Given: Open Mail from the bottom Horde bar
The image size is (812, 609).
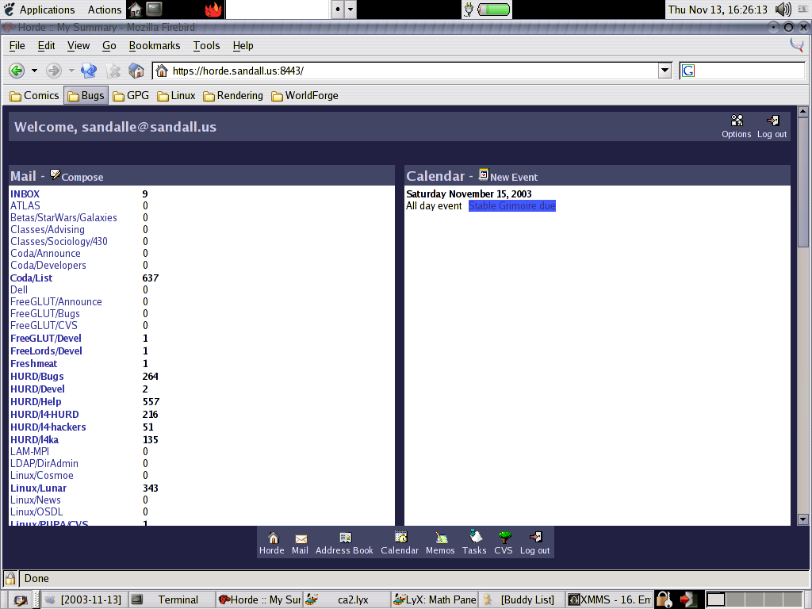Looking at the screenshot, I should [x=300, y=543].
